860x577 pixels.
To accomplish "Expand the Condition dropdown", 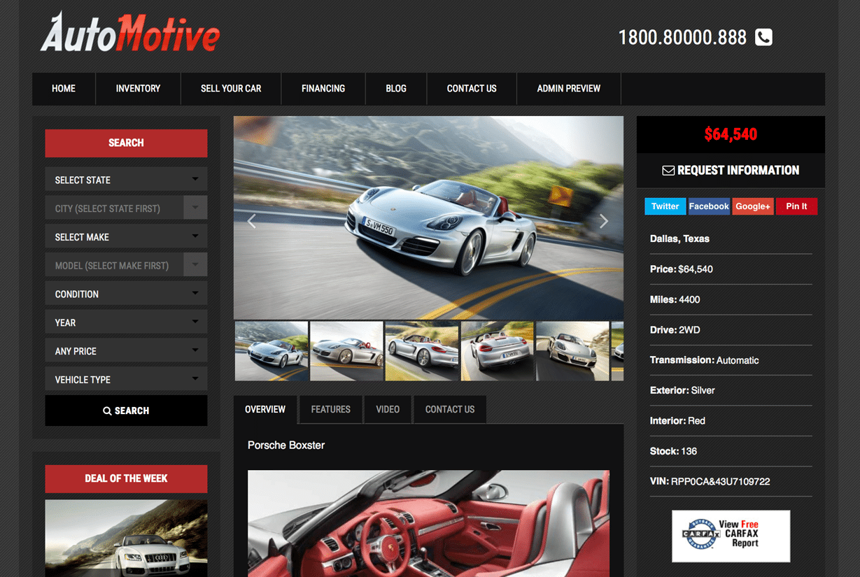I will [x=126, y=294].
